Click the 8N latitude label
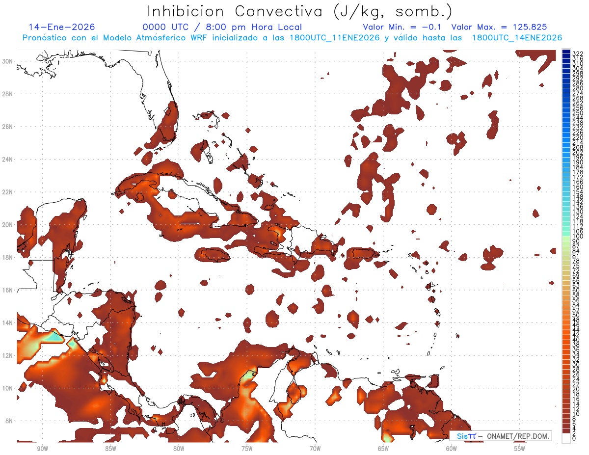 [8, 421]
